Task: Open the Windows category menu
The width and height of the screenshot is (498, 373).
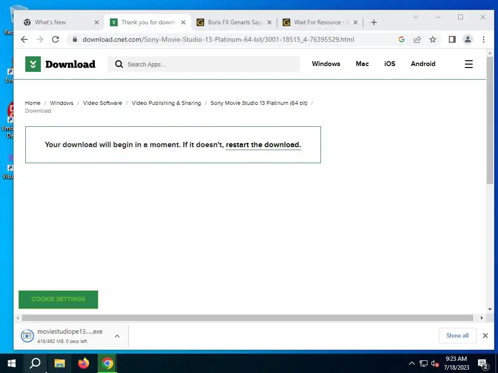Action: pyautogui.click(x=326, y=64)
